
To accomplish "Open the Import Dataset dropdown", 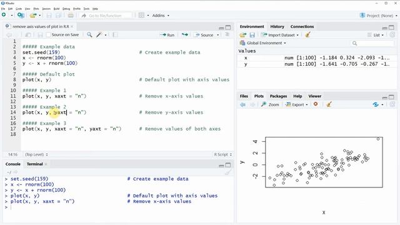I will pos(280,35).
